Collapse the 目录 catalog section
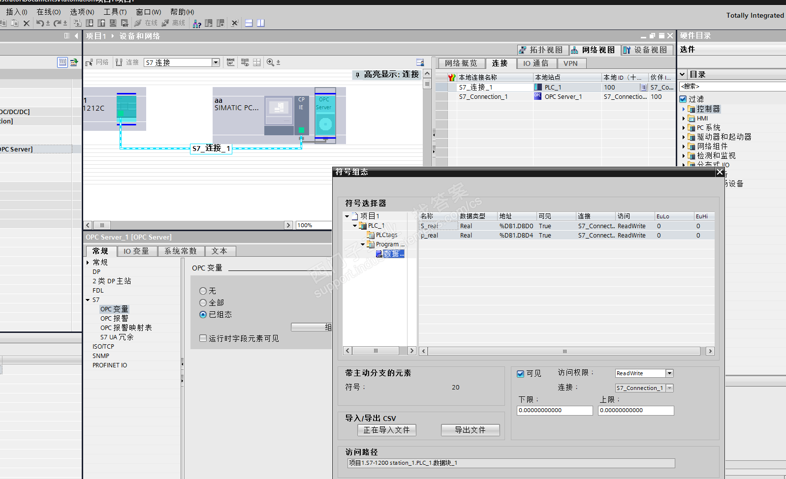This screenshot has height=479, width=786. coord(683,74)
